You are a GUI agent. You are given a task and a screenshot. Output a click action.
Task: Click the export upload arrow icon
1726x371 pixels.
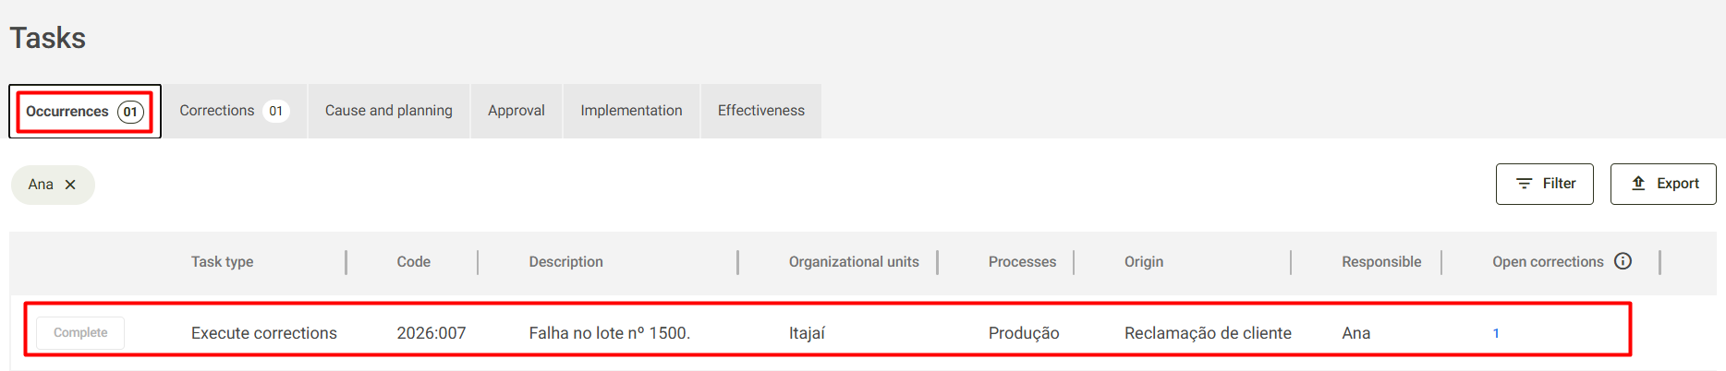pos(1638,183)
